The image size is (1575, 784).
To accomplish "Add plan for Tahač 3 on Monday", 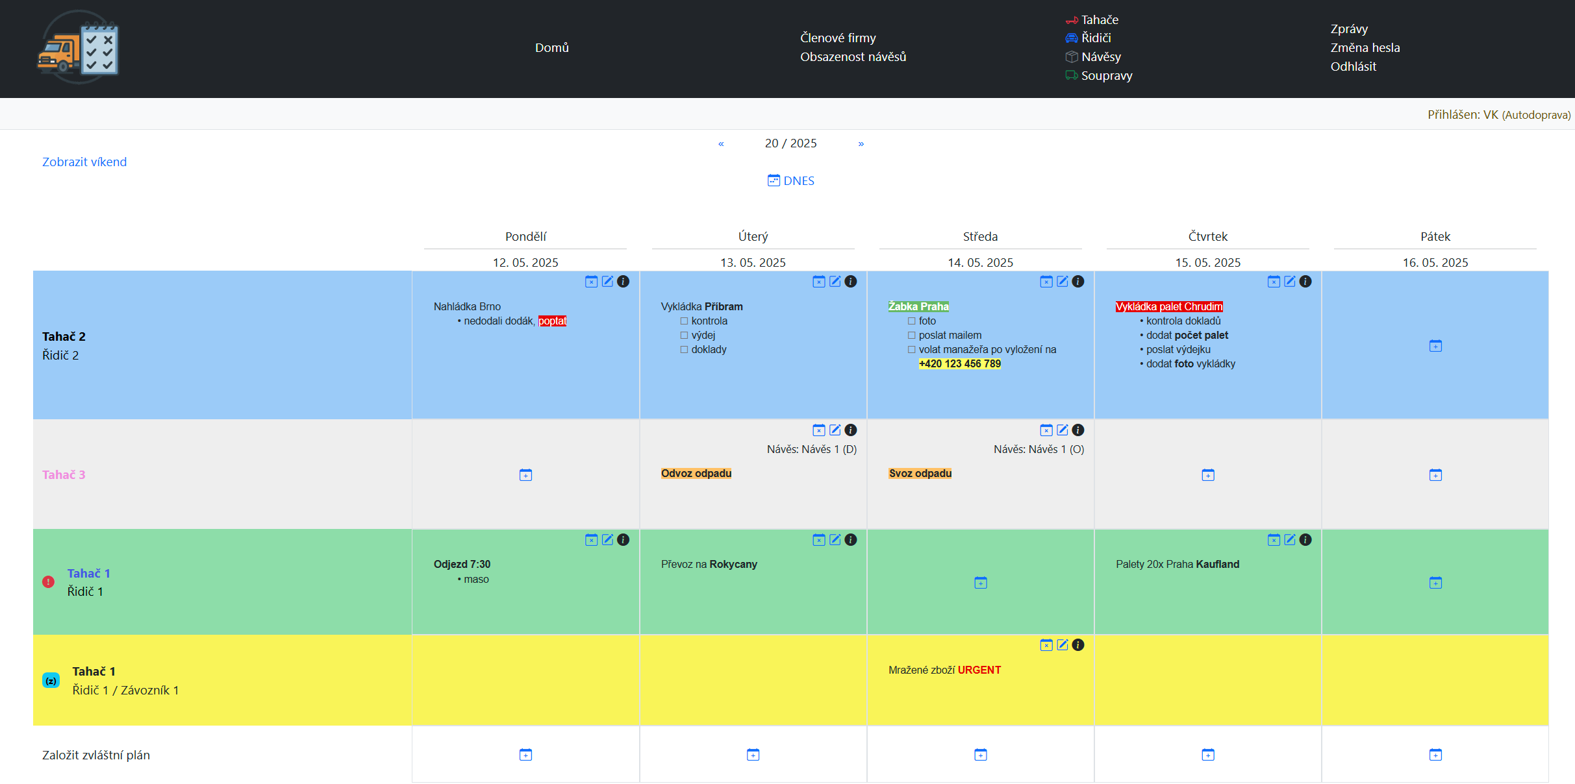I will coord(525,475).
